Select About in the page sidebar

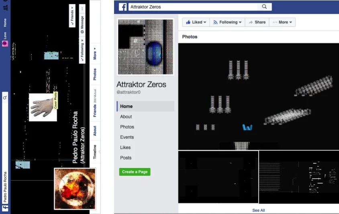point(126,116)
